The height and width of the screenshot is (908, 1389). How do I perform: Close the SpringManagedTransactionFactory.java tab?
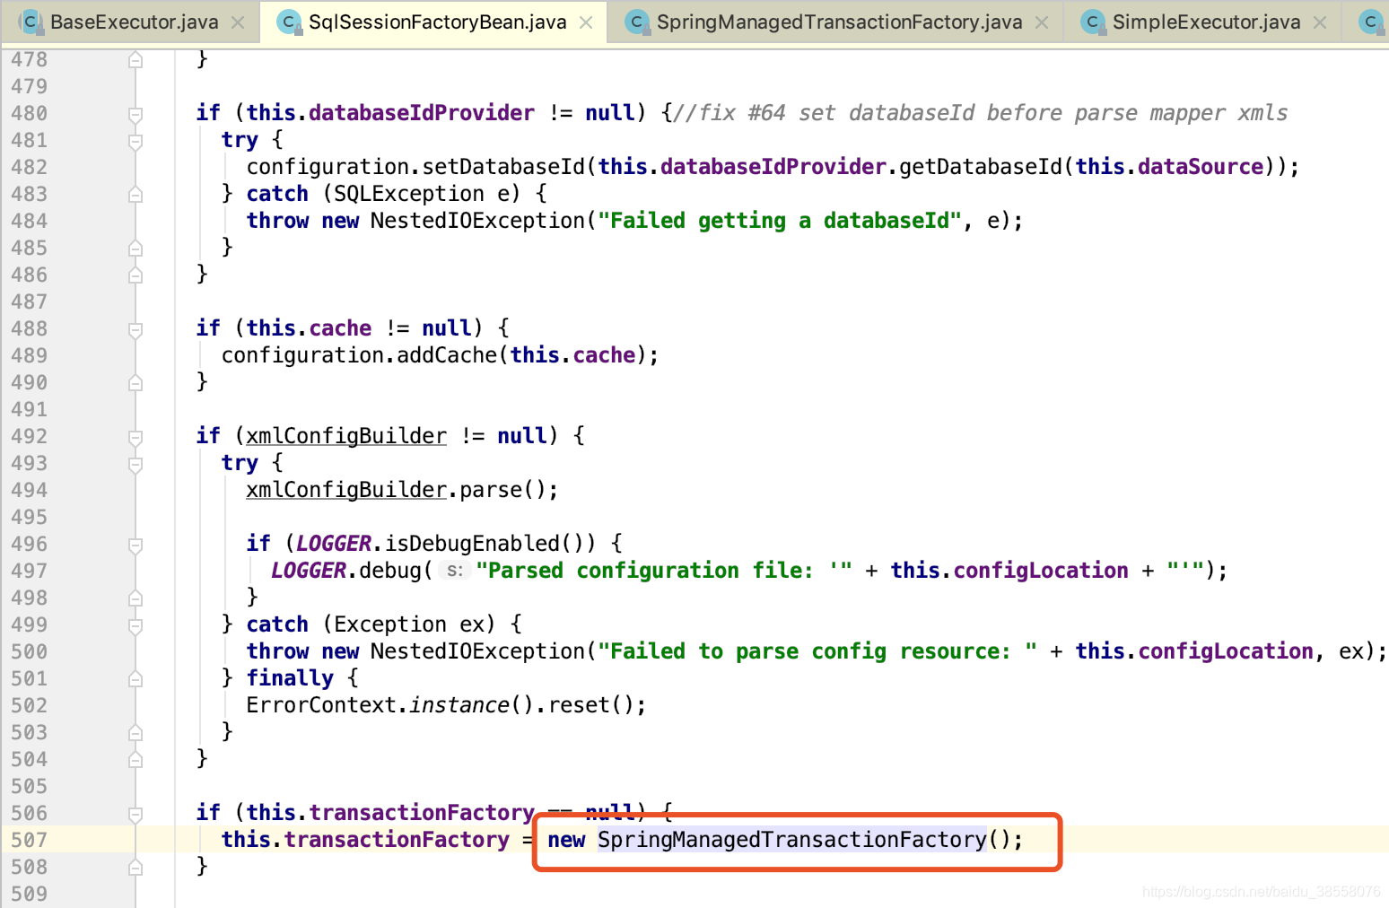tap(1042, 22)
